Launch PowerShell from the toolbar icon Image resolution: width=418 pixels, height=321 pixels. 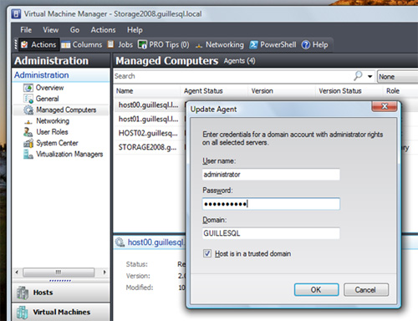(x=253, y=44)
